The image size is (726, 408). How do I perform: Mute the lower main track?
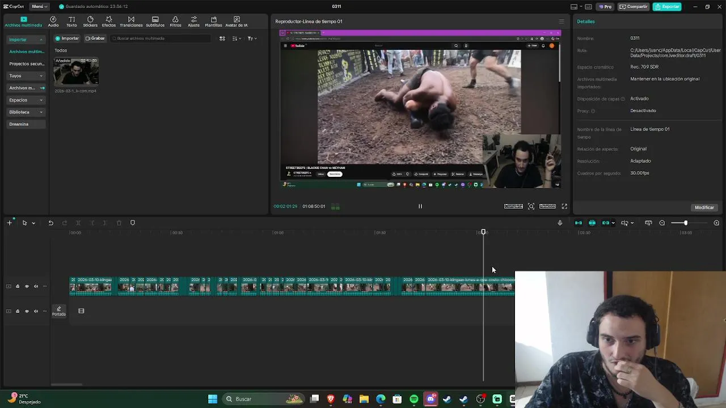point(36,311)
